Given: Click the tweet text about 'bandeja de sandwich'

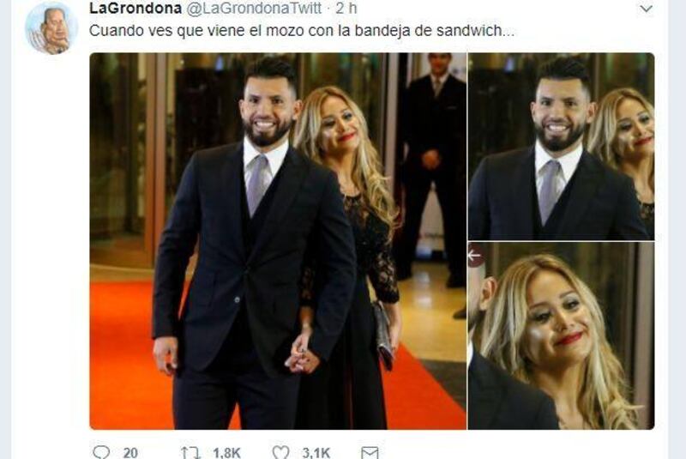Looking at the screenshot, I should [302, 31].
